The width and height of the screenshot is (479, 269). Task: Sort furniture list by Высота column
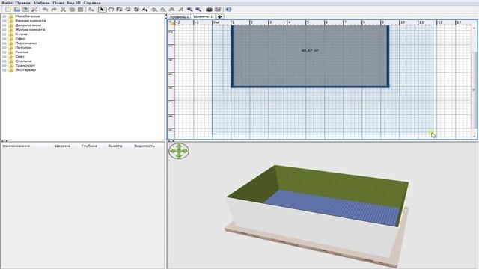[115, 146]
